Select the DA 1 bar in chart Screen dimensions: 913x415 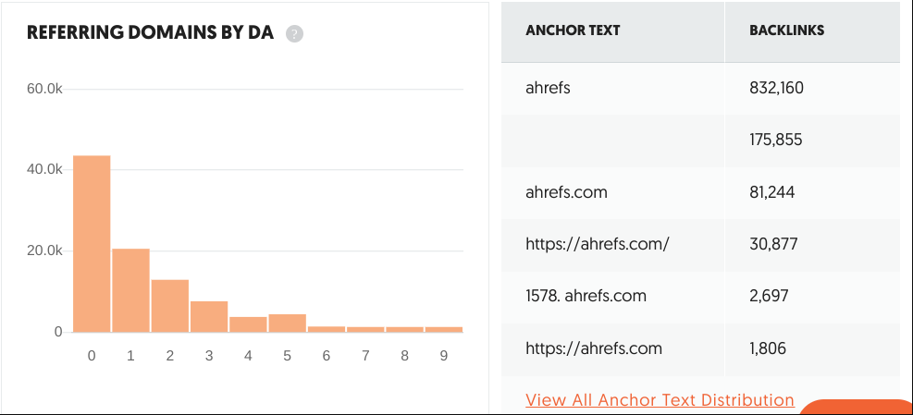pyautogui.click(x=130, y=290)
